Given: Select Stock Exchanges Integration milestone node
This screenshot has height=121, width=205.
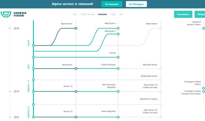Looking at the screenshot, I should tap(118, 92).
